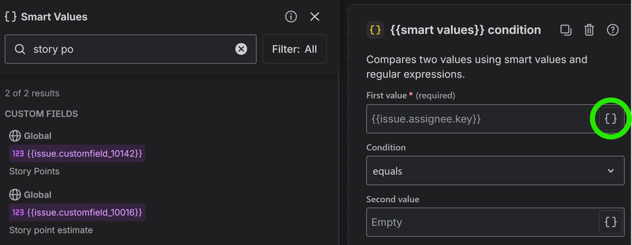Open the Filter: All dropdown
The image size is (632, 245).
(x=294, y=49)
